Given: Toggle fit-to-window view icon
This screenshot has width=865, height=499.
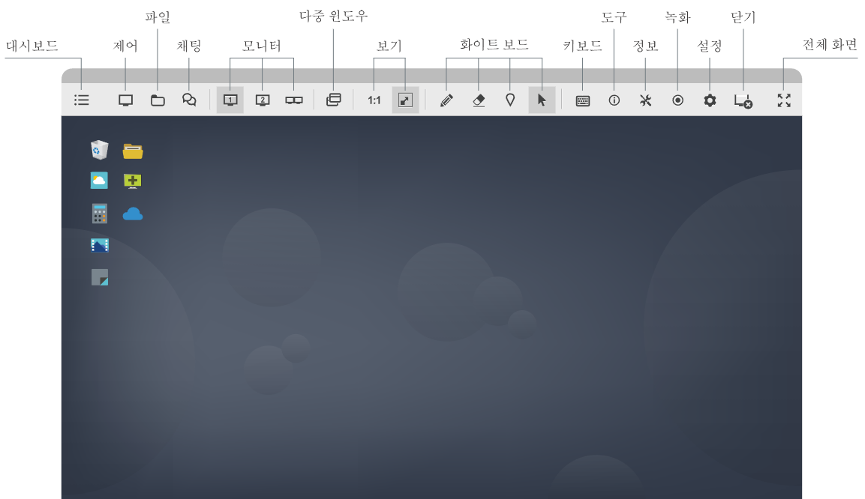Looking at the screenshot, I should tap(405, 100).
